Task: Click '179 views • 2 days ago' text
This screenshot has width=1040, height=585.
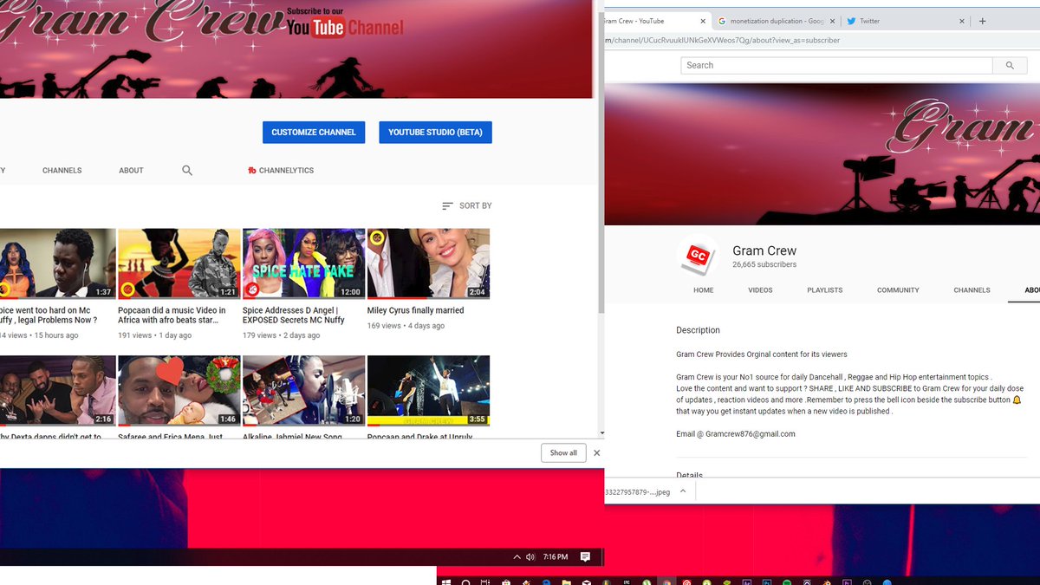Action: tap(281, 335)
